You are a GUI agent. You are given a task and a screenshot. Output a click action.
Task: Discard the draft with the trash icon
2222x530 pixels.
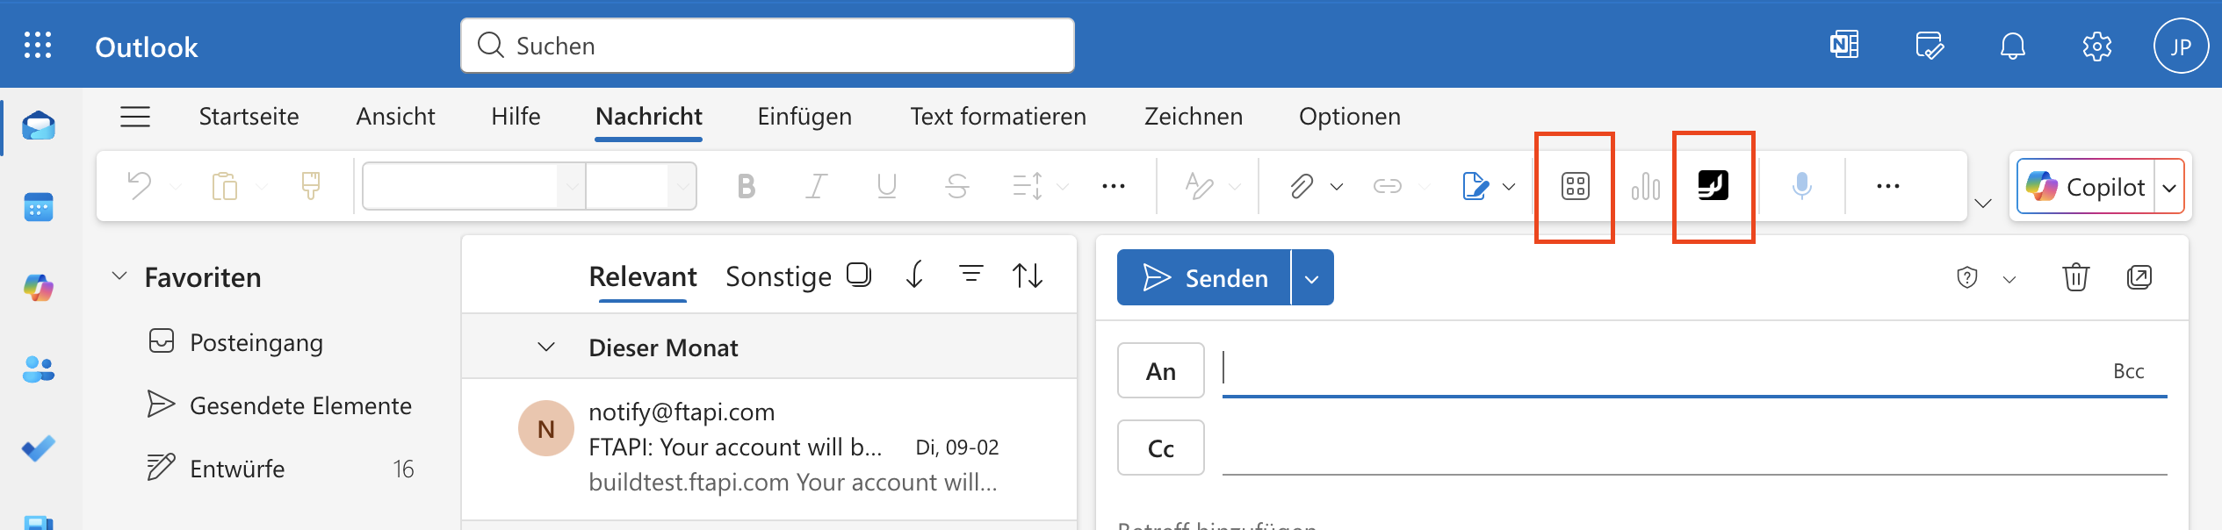click(2075, 277)
